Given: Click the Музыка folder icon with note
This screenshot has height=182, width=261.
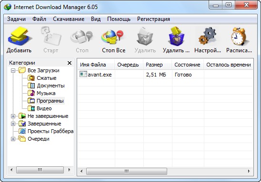Looking at the screenshot, I should coord(31,93).
